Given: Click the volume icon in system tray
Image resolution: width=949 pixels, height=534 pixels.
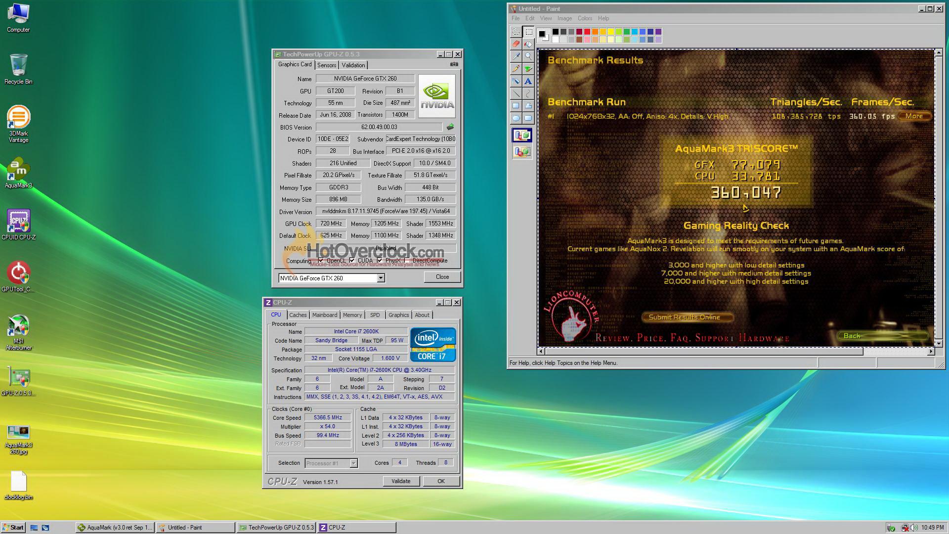Looking at the screenshot, I should point(913,528).
